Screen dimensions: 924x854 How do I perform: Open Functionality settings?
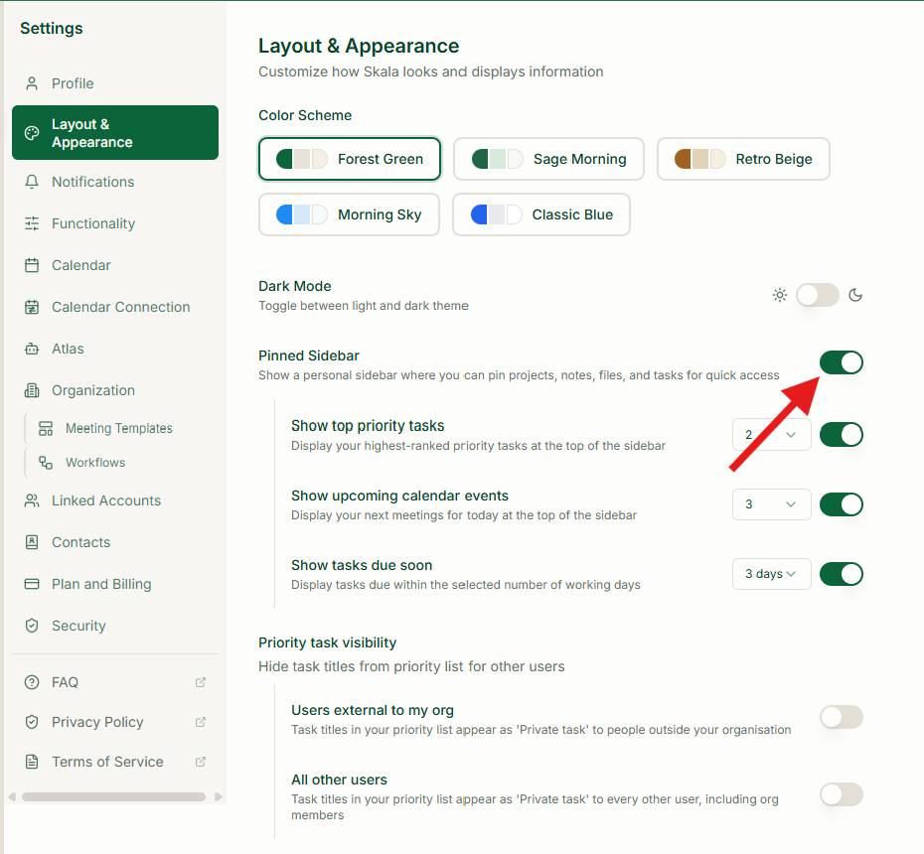click(115, 223)
